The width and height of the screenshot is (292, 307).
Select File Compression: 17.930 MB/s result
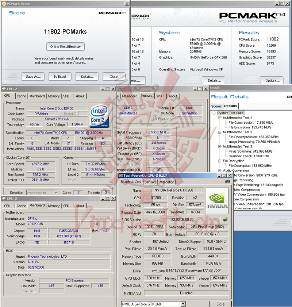[x=251, y=123]
